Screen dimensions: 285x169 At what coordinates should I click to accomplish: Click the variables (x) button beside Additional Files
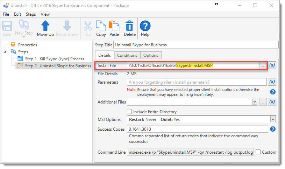click(272, 102)
